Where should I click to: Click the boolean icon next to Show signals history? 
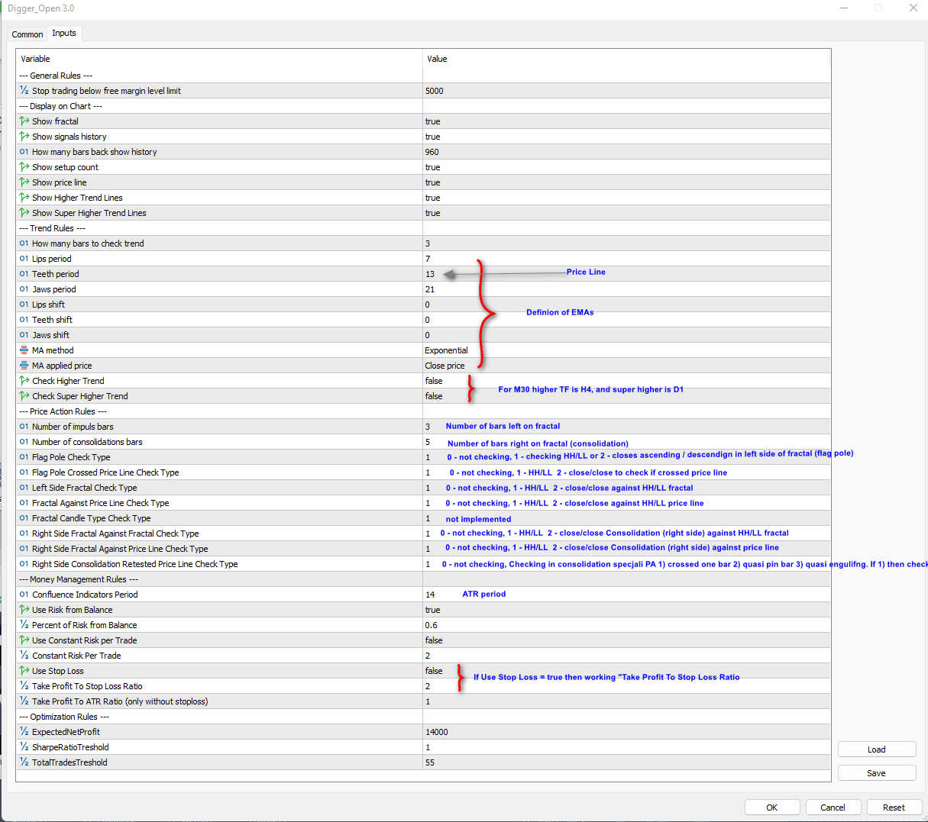point(24,137)
